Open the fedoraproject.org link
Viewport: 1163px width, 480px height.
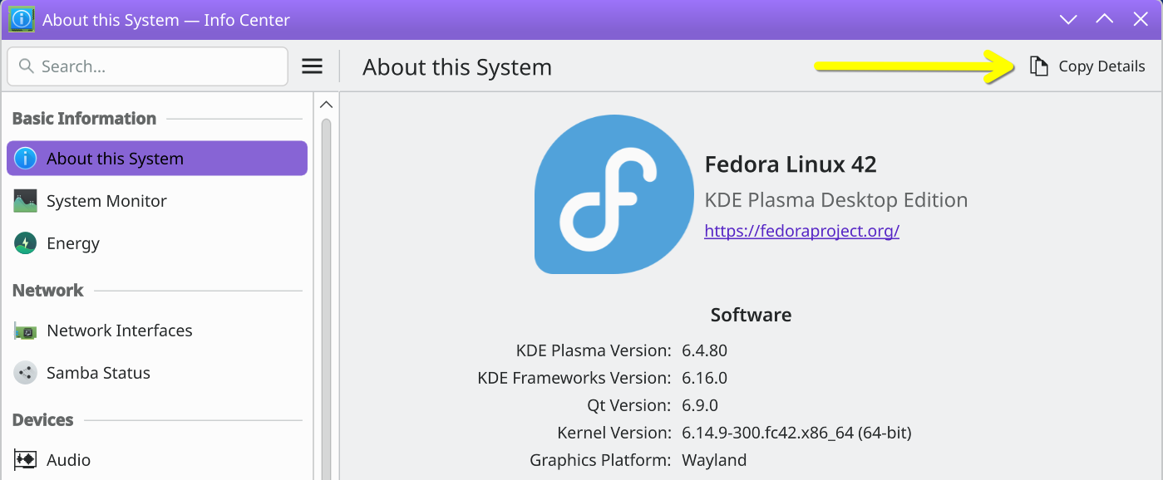click(x=801, y=231)
